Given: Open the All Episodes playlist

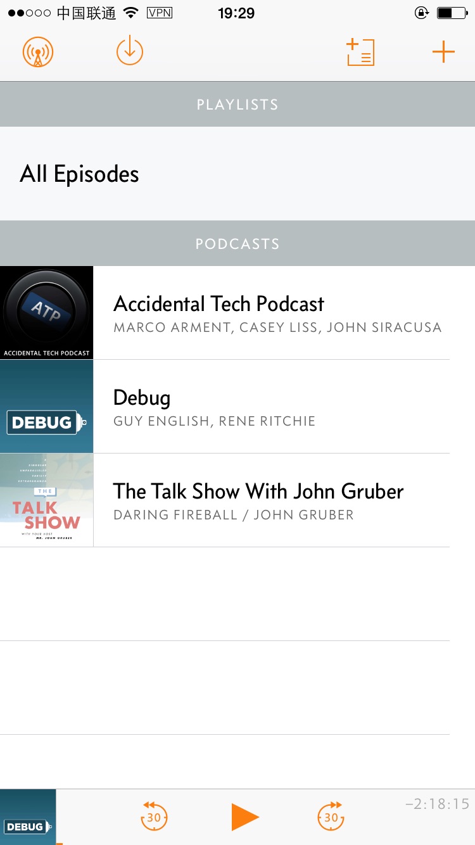Looking at the screenshot, I should [80, 174].
